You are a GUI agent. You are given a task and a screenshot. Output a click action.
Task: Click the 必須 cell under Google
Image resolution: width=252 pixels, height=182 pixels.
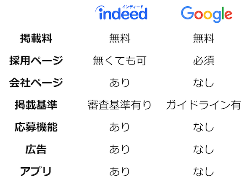click(x=204, y=61)
